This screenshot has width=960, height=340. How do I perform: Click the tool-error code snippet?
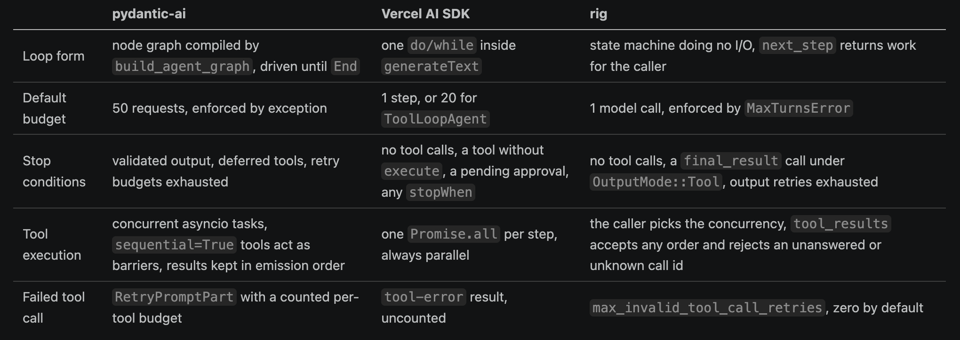point(424,297)
